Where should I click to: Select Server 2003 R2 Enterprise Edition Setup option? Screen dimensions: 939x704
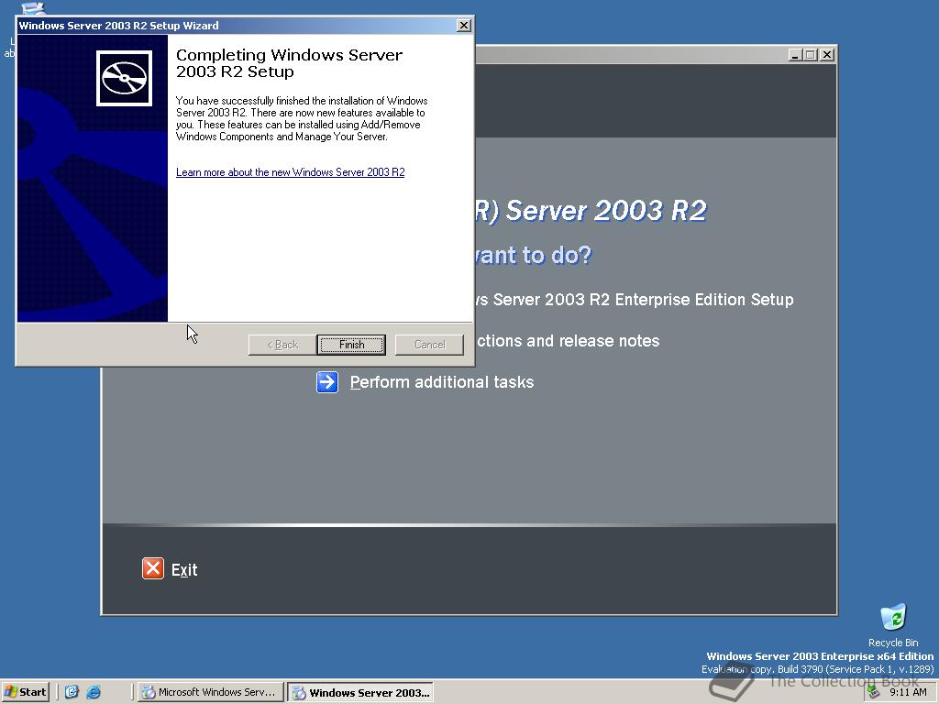(635, 300)
